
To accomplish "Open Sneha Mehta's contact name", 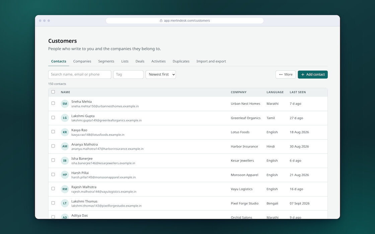I will 81,102.
